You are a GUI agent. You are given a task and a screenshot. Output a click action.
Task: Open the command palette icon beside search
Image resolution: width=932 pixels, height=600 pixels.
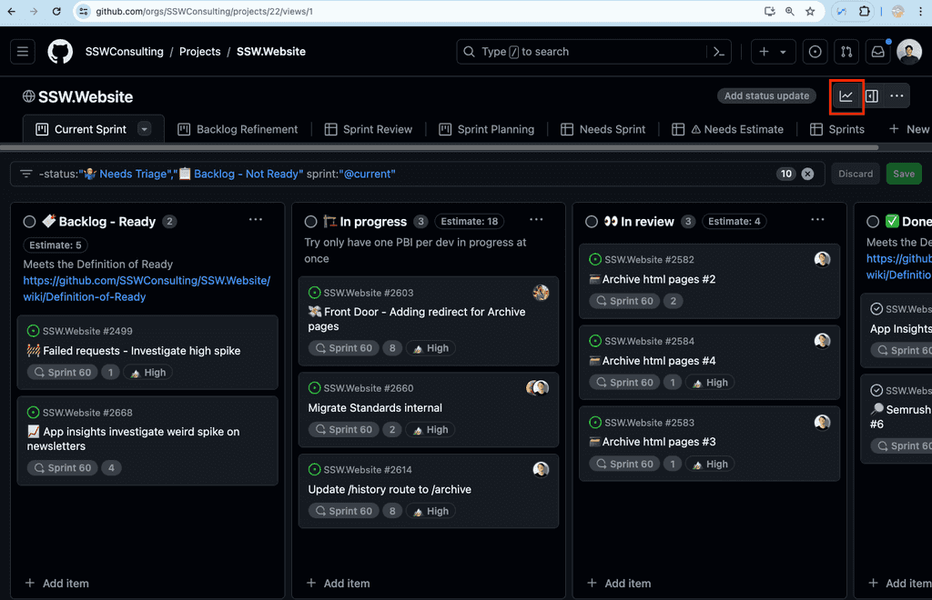pyautogui.click(x=718, y=51)
